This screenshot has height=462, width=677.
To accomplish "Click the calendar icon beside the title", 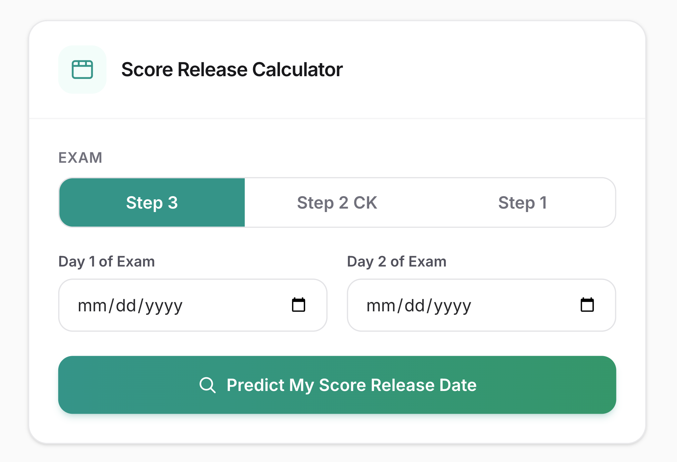I will [82, 69].
